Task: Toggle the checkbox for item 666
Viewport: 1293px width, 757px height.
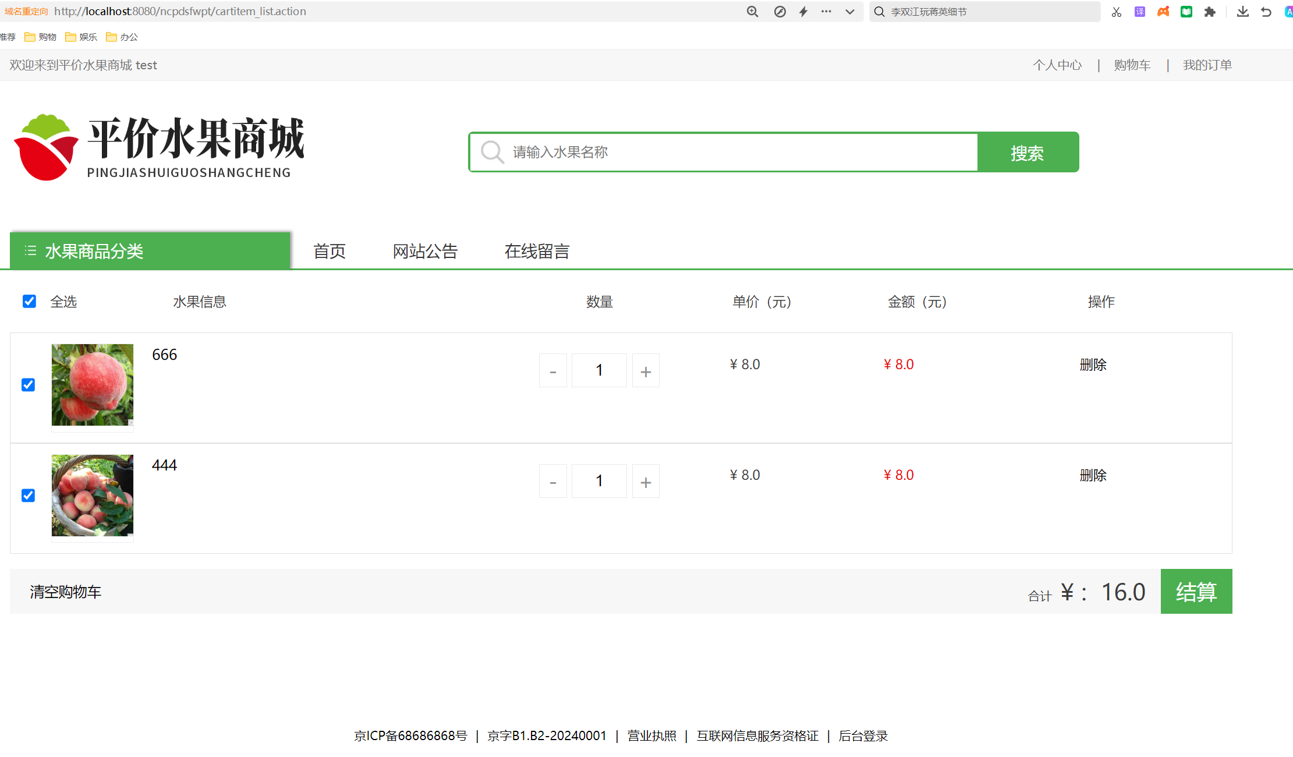Action: pos(28,385)
